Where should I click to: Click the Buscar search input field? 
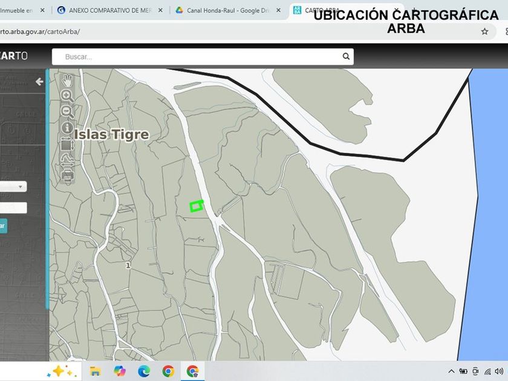pos(200,57)
